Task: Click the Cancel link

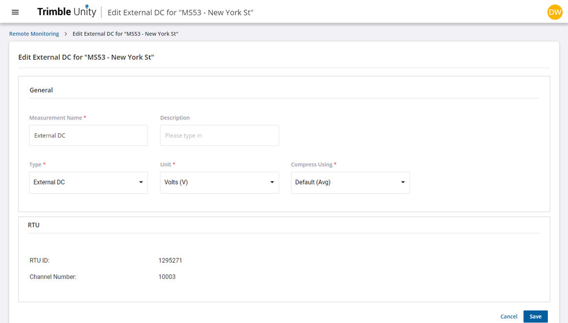Action: [x=509, y=317]
